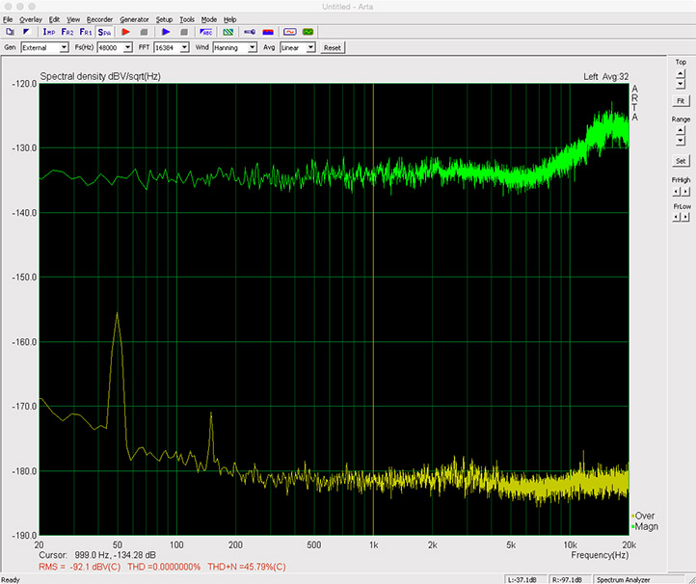The width and height of the screenshot is (696, 584).
Task: Click the green striped color setup icon
Action: (228, 32)
